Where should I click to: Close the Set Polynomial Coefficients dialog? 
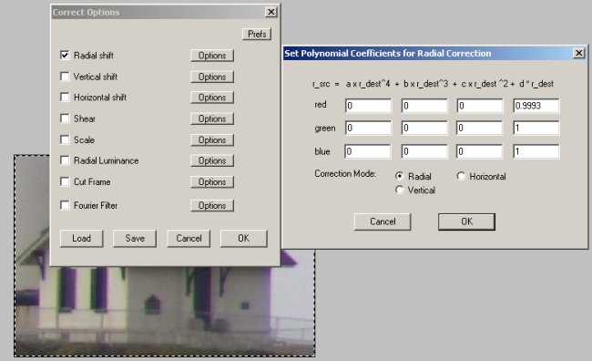(x=578, y=53)
